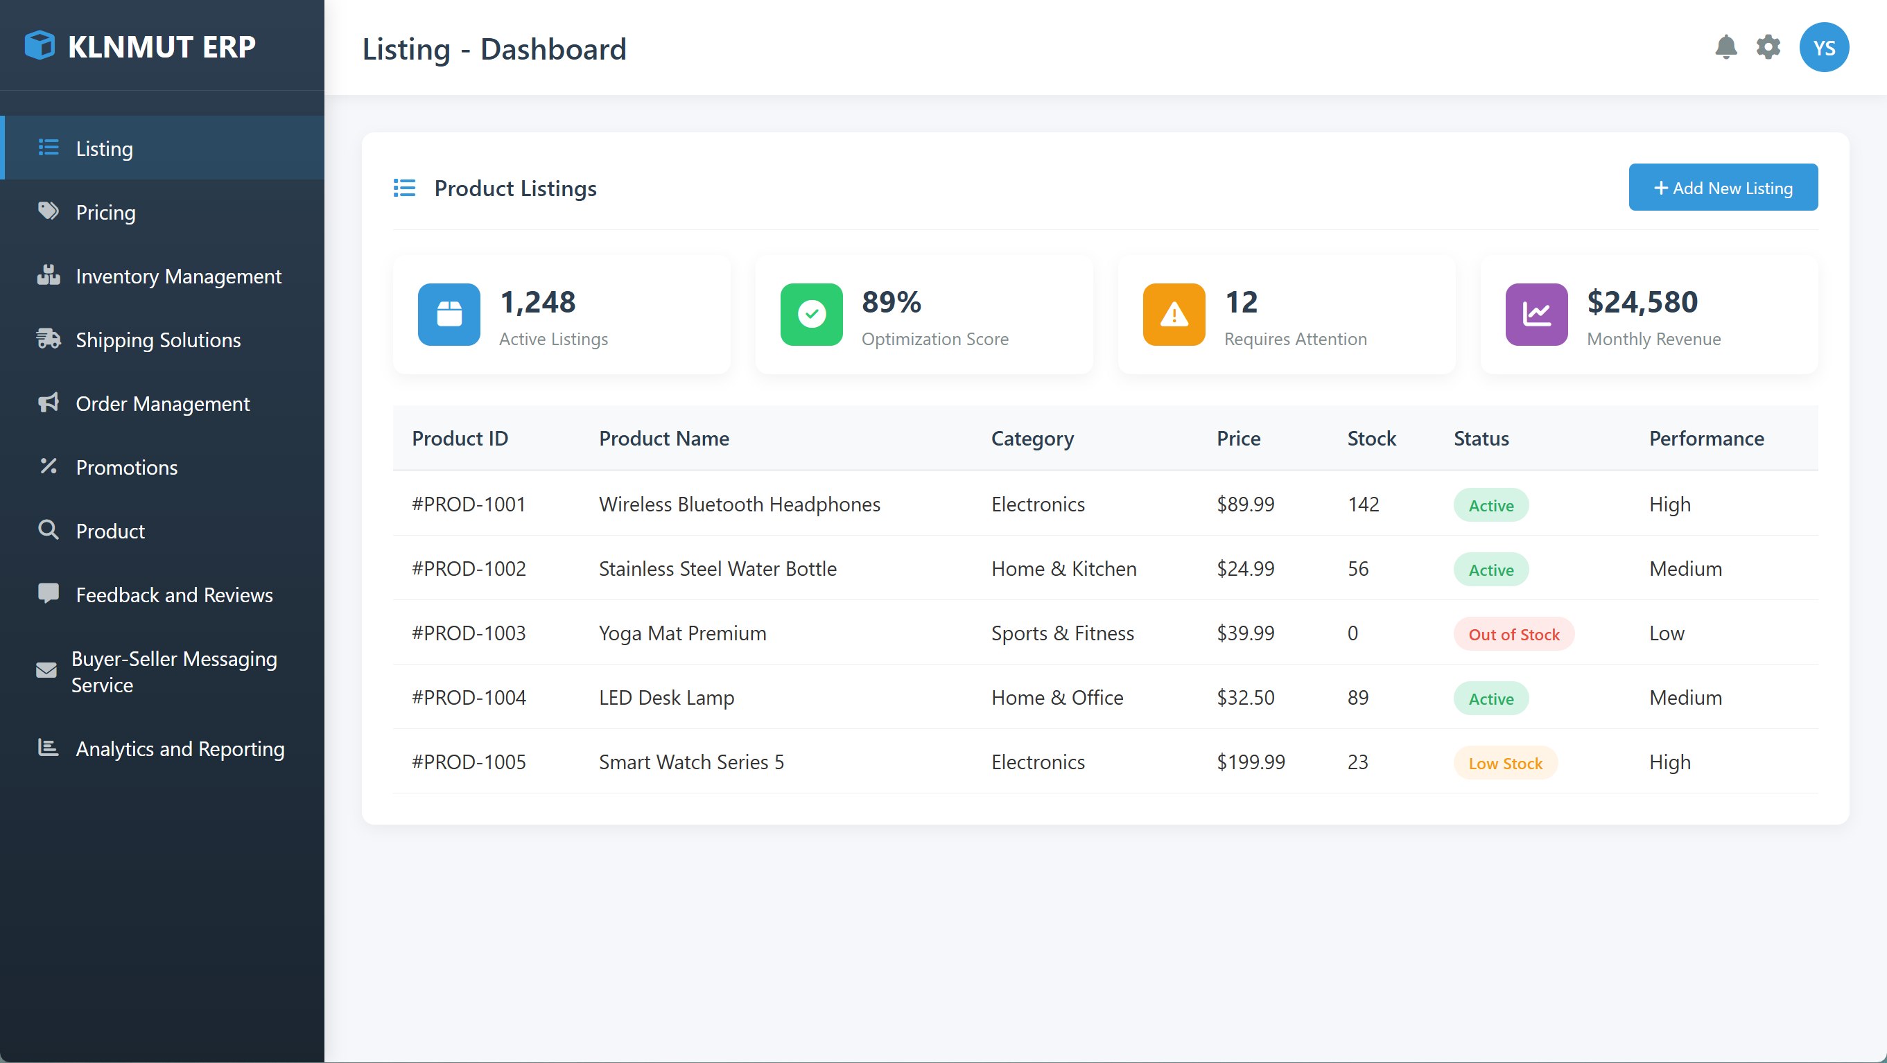Viewport: 1887px width, 1063px height.
Task: Click the Product search icon
Action: (48, 531)
